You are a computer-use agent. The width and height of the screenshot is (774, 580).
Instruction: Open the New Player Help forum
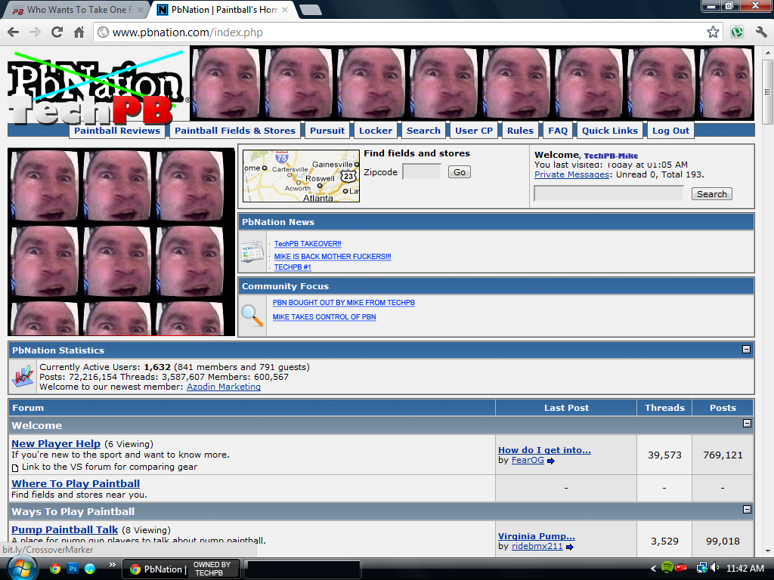pos(56,444)
